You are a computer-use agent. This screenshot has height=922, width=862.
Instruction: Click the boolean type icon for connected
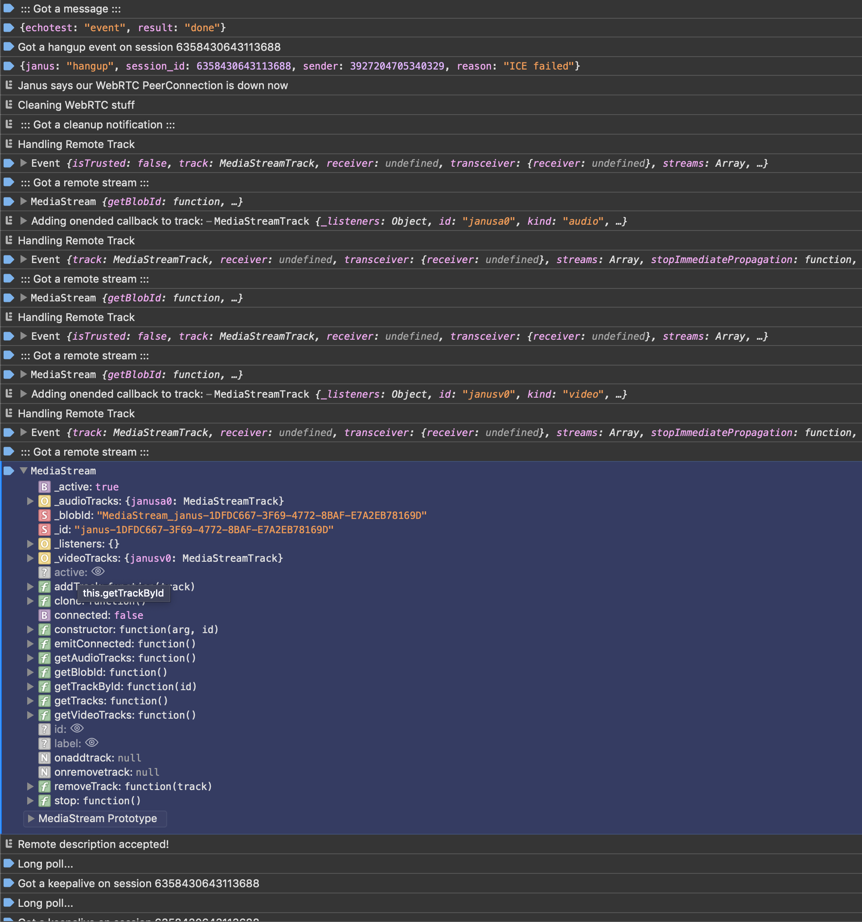[44, 615]
